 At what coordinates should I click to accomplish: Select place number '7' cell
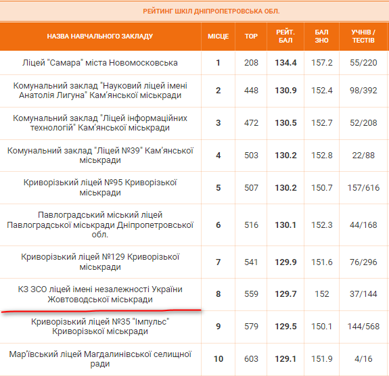(x=219, y=262)
